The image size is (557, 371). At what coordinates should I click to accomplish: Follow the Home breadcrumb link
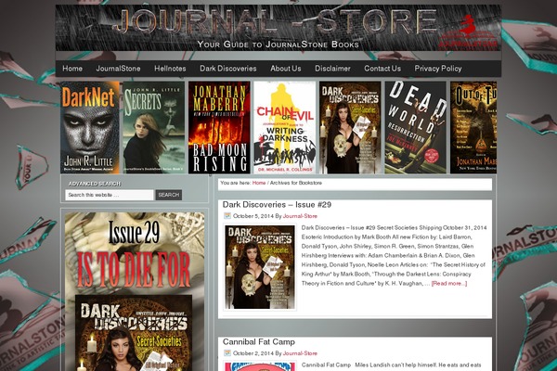pos(259,183)
